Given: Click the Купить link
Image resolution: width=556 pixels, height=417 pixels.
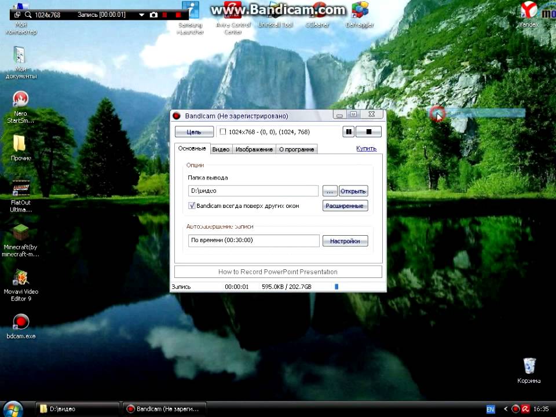Looking at the screenshot, I should [366, 148].
